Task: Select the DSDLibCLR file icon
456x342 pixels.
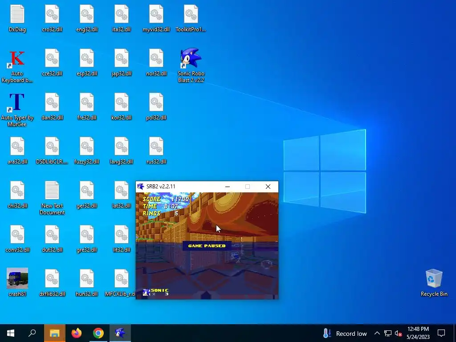Action: click(x=52, y=146)
